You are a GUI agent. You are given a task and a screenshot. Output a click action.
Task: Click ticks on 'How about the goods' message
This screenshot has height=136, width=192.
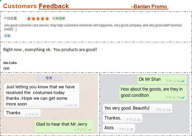coord(183,97)
